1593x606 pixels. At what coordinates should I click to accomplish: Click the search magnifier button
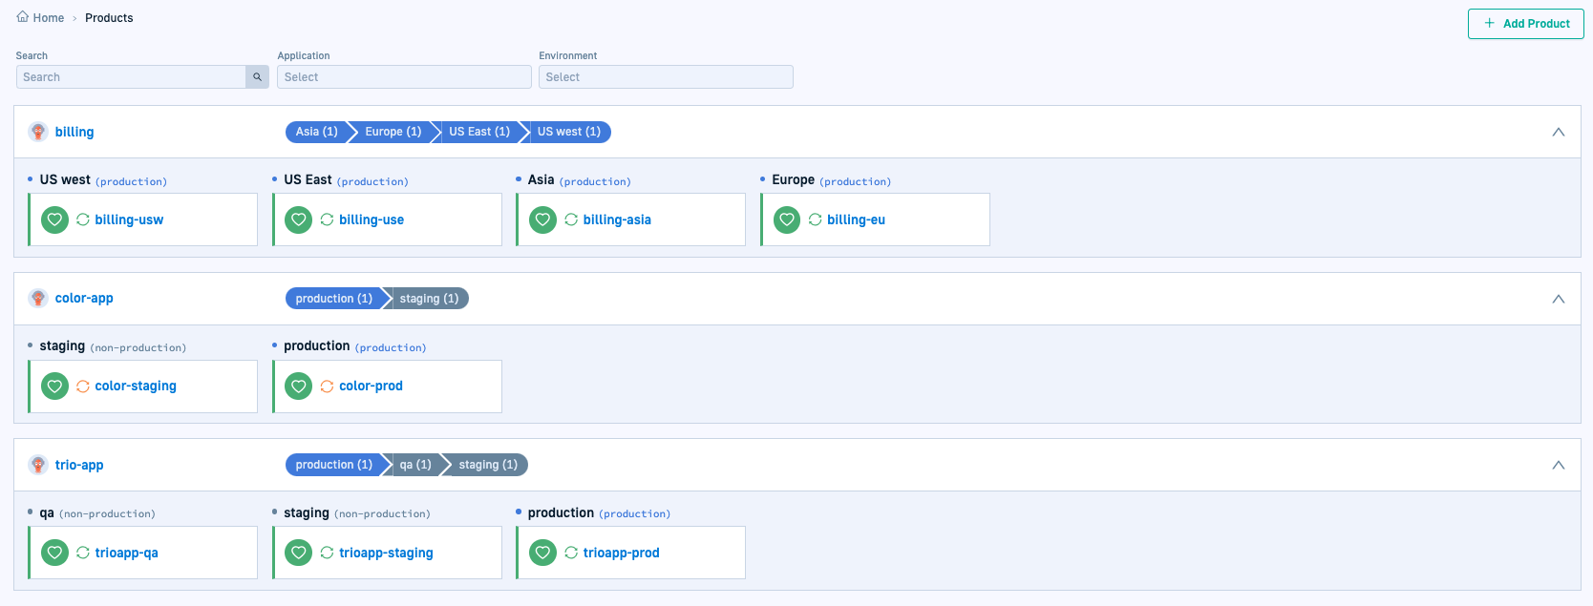pos(257,77)
